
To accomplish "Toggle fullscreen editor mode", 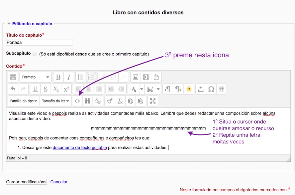I will (x=153, y=101).
